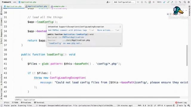Click line number 39 in the gutter

pyautogui.click(x=5, y=54)
